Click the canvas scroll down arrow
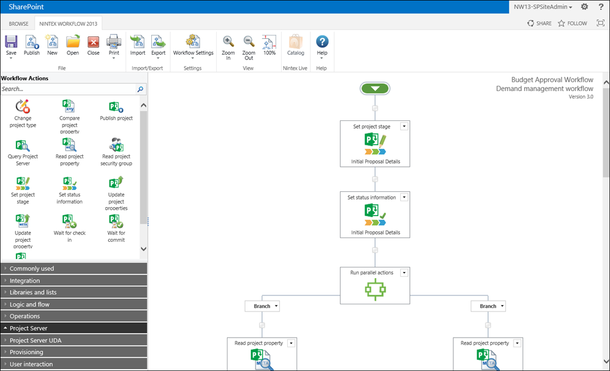610x371 pixels. (x=606, y=361)
